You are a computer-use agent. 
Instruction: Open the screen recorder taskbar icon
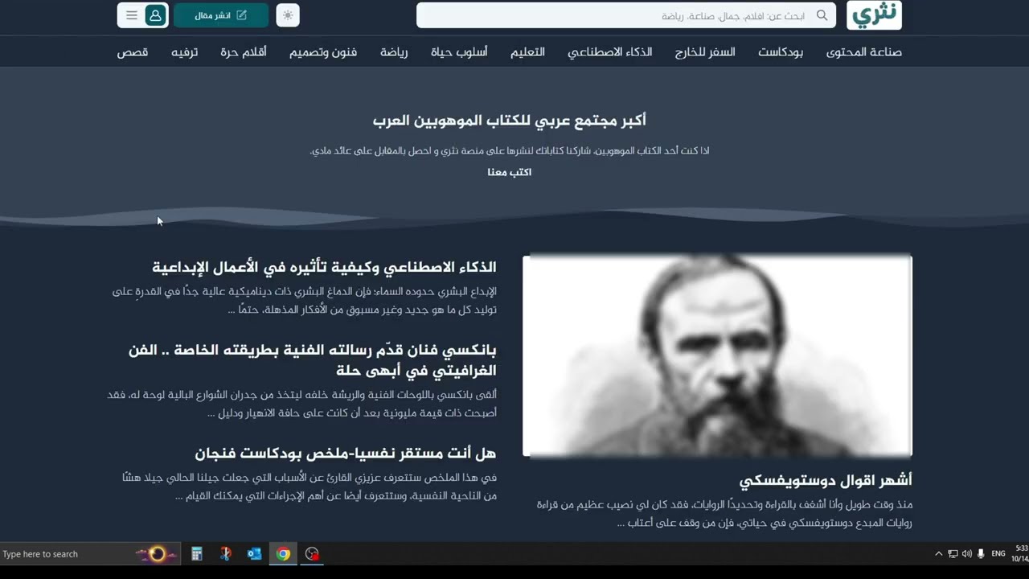pyautogui.click(x=312, y=554)
